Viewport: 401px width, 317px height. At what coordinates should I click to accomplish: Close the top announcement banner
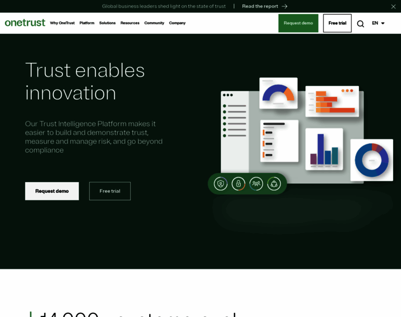click(x=393, y=7)
